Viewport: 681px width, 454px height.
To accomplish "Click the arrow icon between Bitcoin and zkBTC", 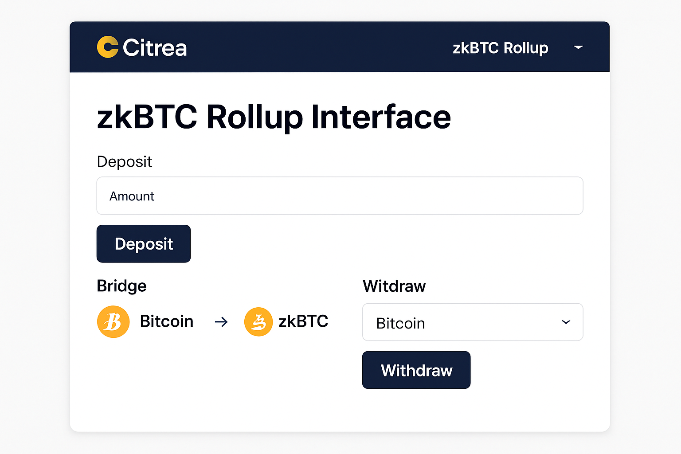I will coord(221,322).
